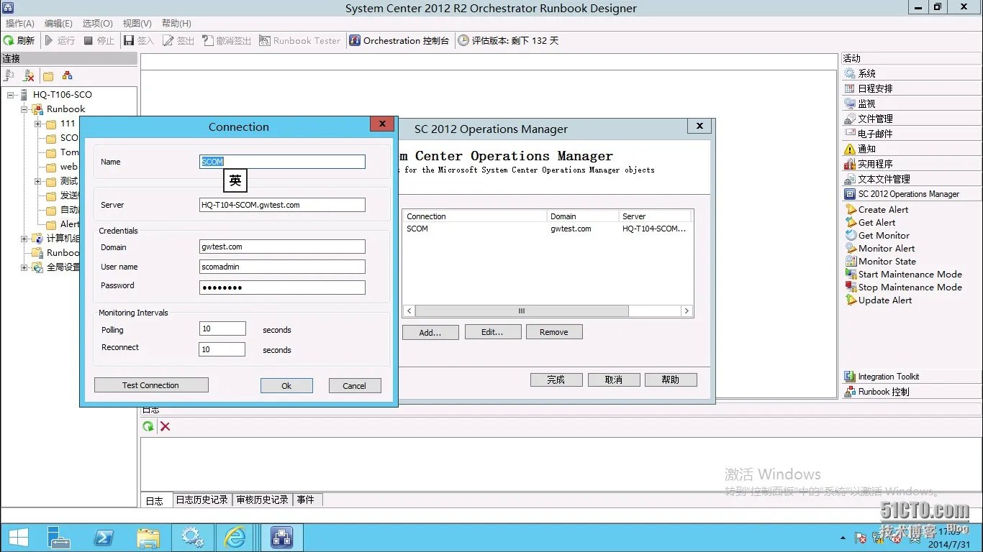
Task: Click the new runbook icon in 连接 pane
Action: coord(67,75)
